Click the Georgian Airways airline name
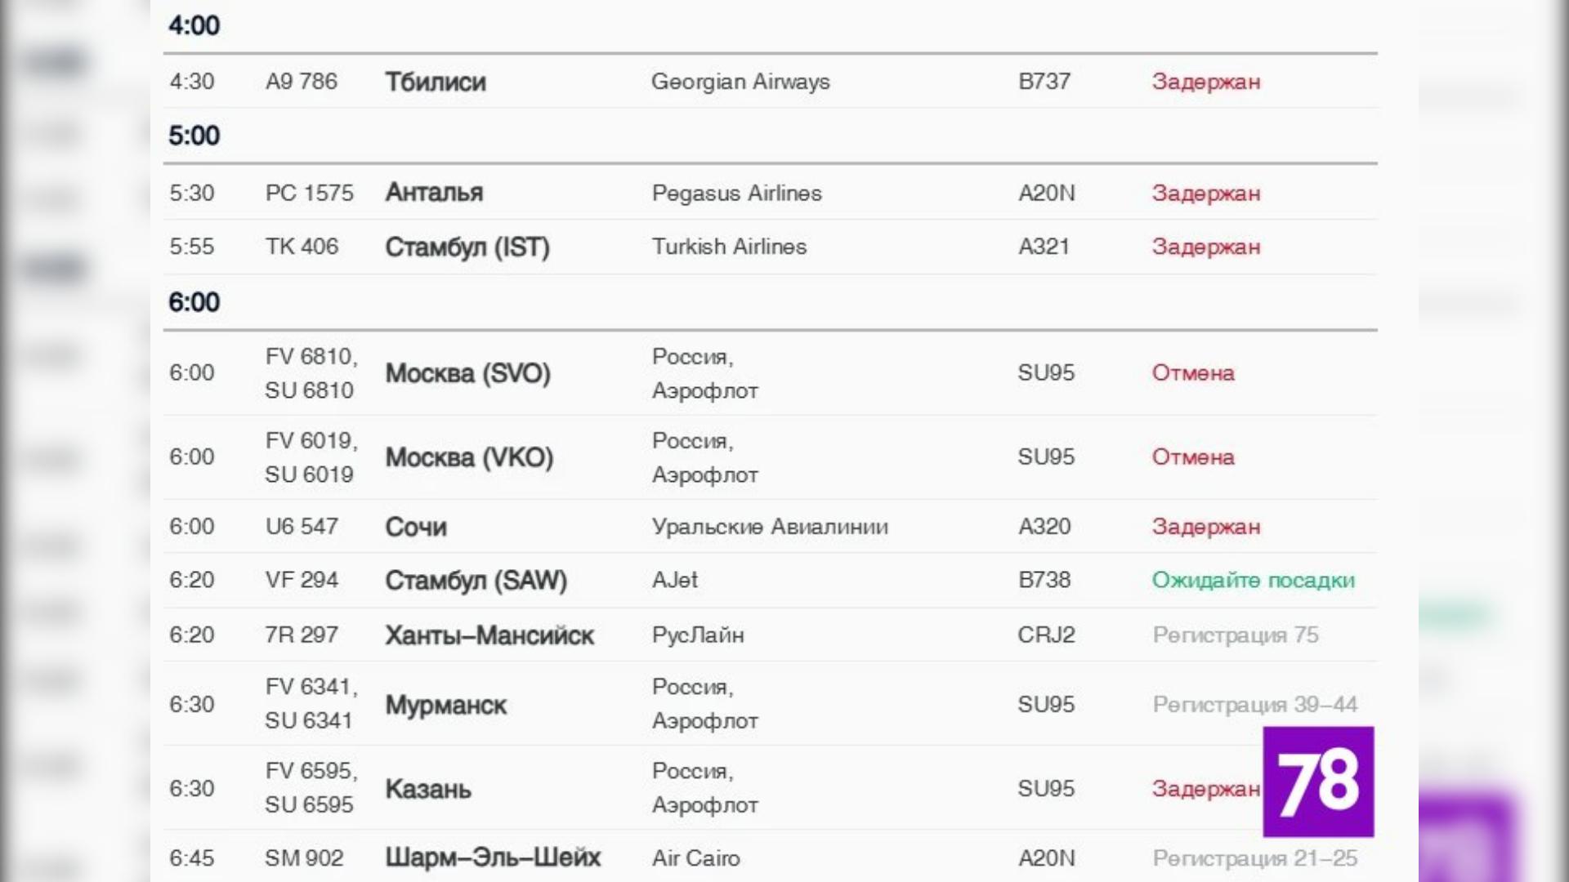This screenshot has height=882, width=1569. [x=740, y=82]
